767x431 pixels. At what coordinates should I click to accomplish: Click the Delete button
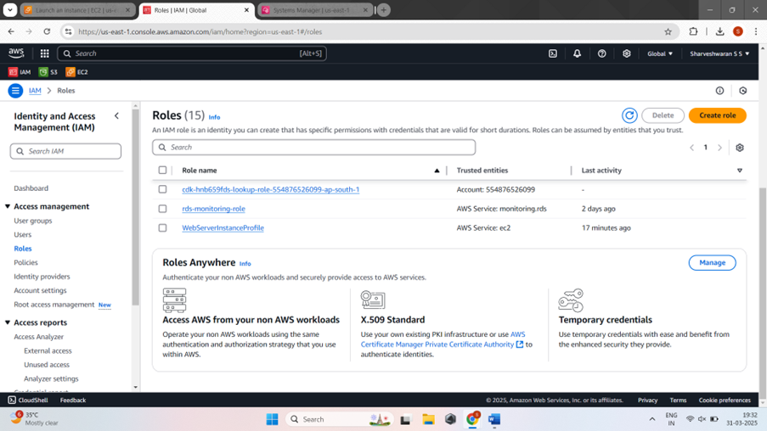[x=663, y=115]
